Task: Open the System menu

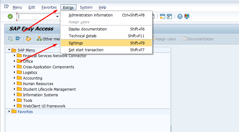Action: click(86, 7)
